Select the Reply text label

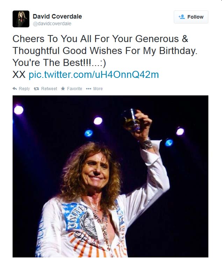pos(24,89)
